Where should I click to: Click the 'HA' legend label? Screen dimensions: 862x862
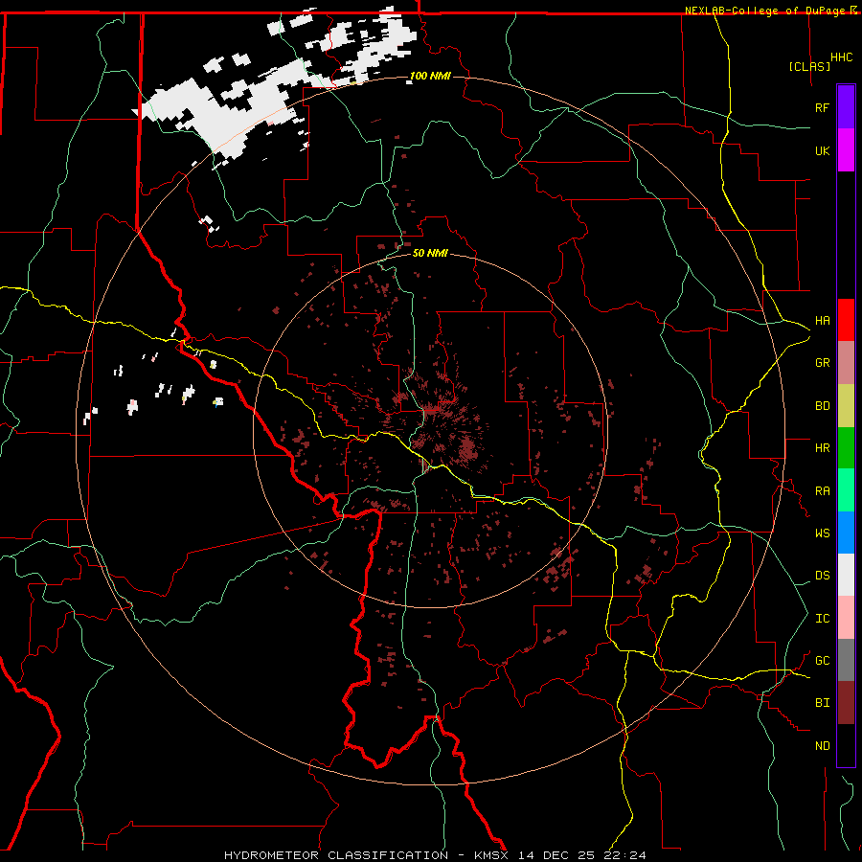[822, 321]
